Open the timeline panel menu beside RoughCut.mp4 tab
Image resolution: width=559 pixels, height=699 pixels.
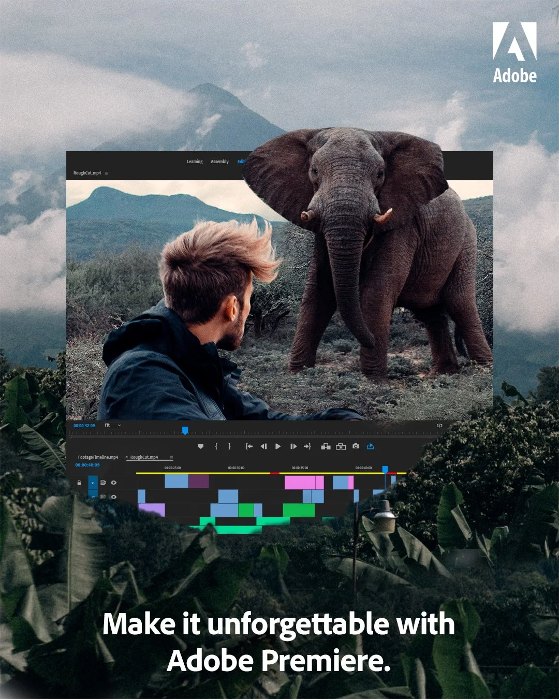click(x=171, y=457)
